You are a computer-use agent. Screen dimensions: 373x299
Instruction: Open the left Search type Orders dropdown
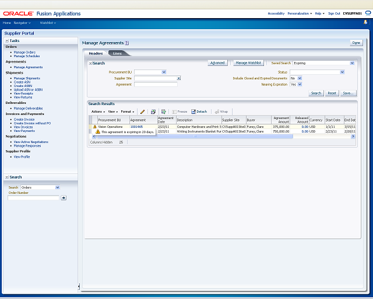click(57, 187)
